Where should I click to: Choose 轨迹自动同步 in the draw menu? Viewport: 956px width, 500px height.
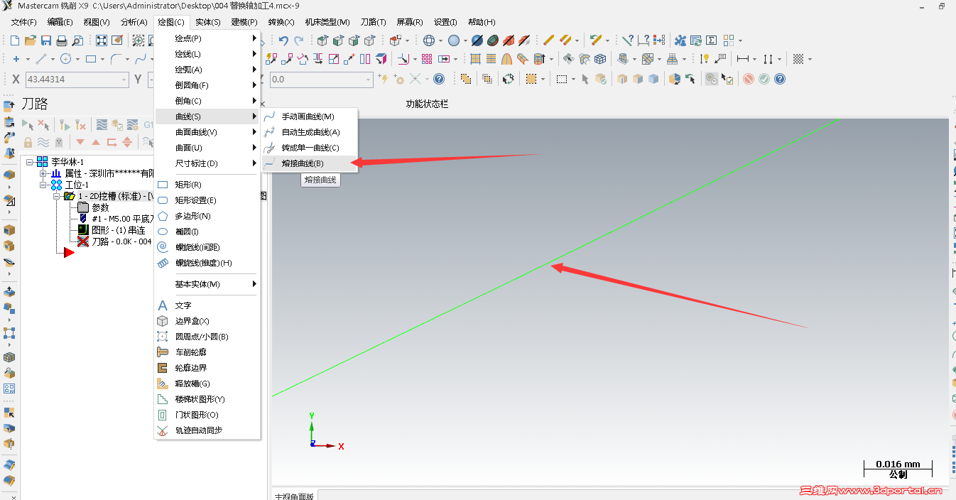click(207, 430)
